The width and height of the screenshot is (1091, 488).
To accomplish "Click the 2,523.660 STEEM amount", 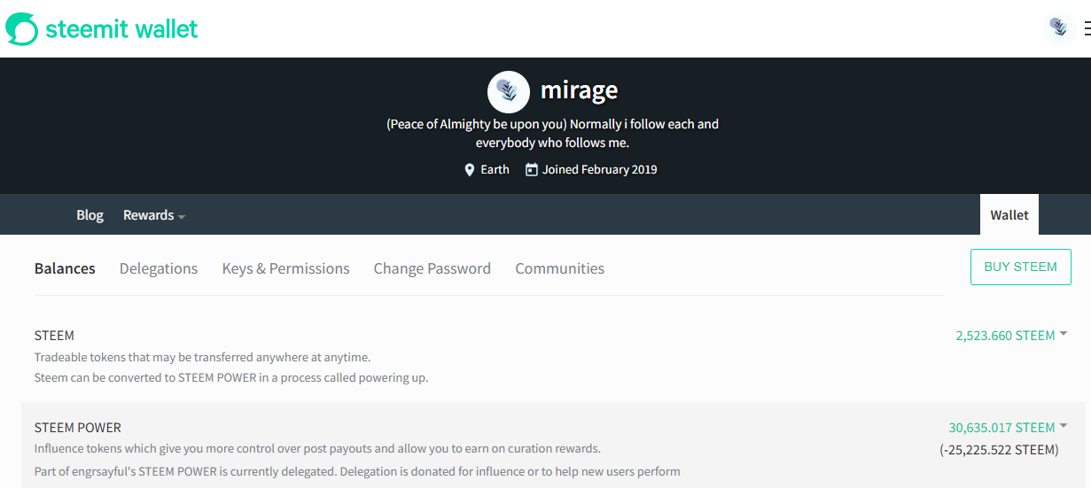I will [1005, 336].
